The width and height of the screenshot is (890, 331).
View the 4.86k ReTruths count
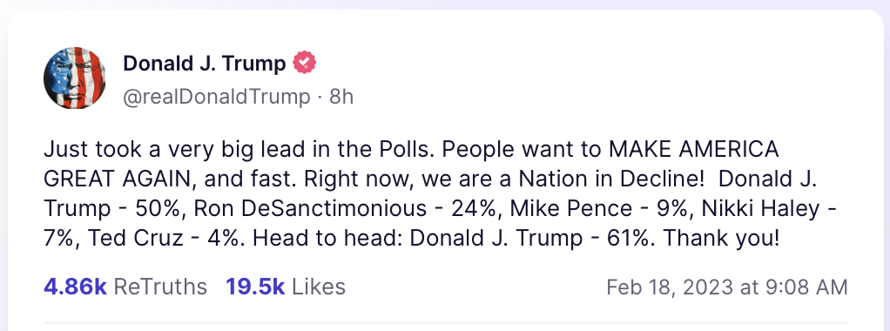[x=75, y=287]
